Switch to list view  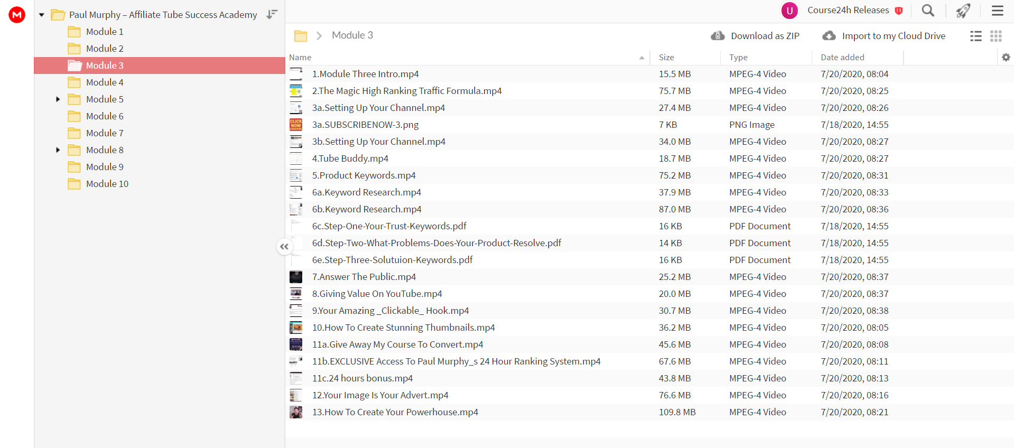tap(976, 36)
